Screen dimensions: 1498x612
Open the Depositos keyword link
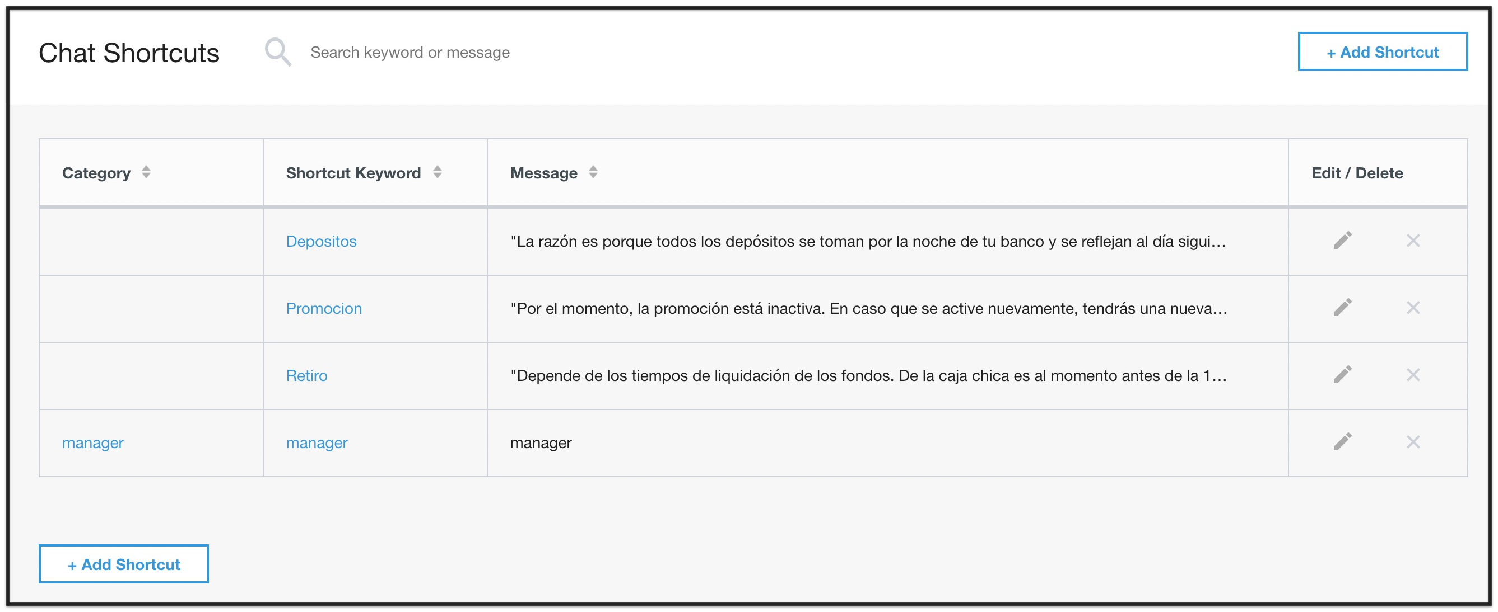321,241
